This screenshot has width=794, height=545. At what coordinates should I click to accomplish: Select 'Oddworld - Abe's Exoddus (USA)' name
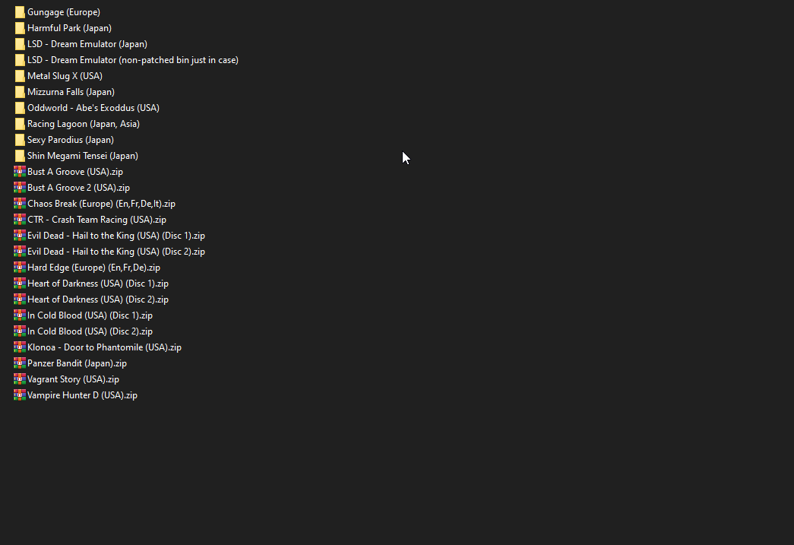coord(93,108)
